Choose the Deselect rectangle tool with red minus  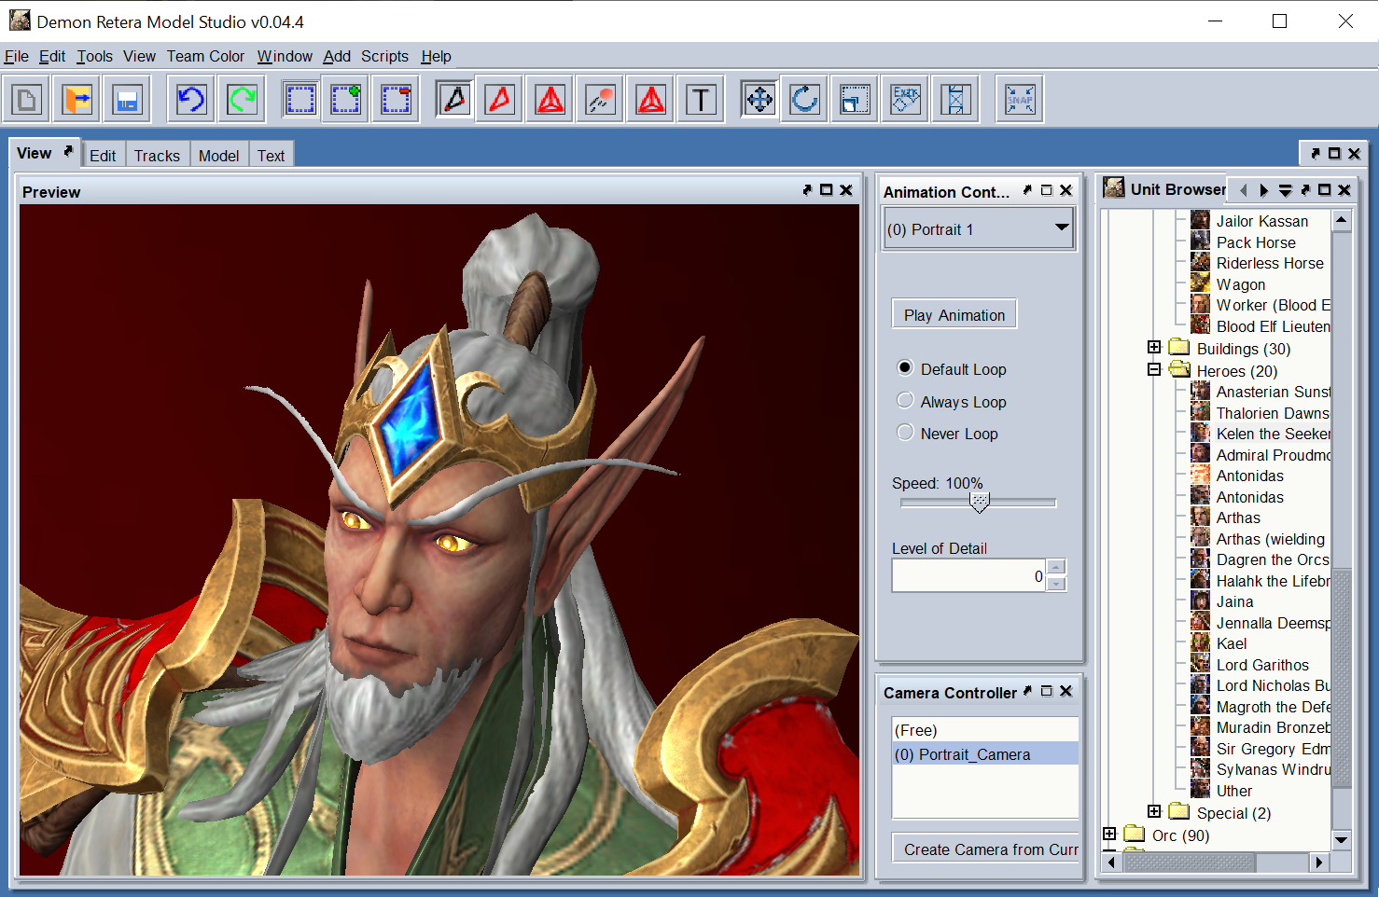coord(396,99)
